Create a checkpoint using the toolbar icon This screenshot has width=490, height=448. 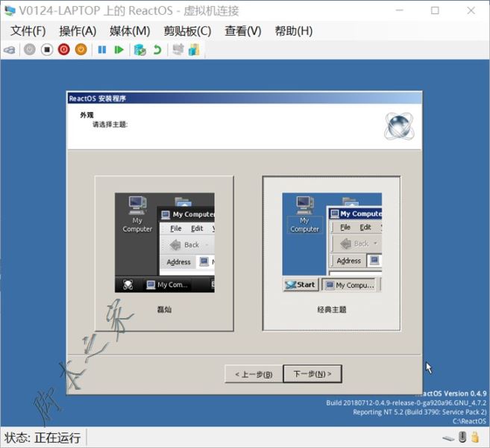coord(139,50)
